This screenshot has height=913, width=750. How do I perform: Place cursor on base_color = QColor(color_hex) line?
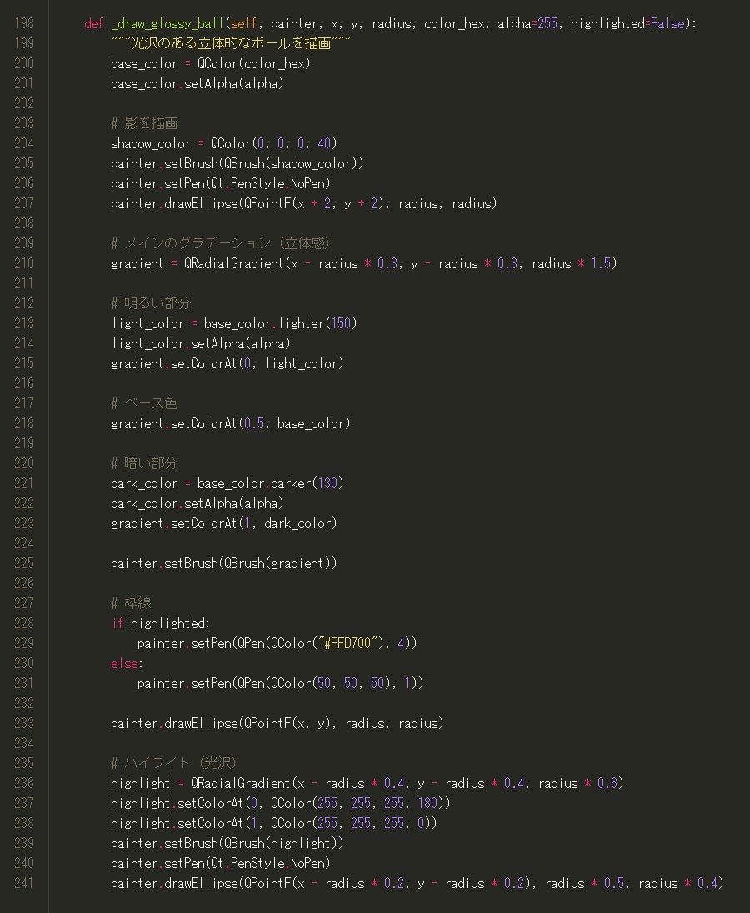click(210, 63)
